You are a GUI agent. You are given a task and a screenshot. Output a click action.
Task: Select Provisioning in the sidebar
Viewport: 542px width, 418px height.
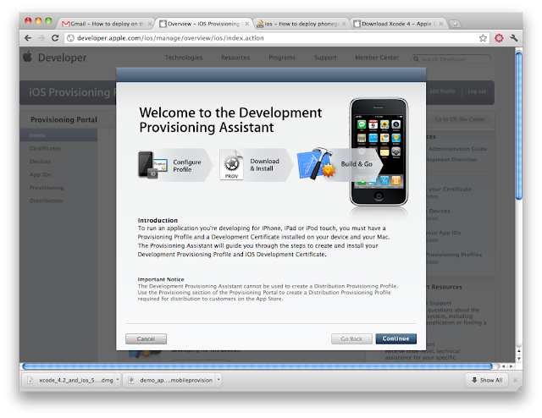(x=47, y=188)
